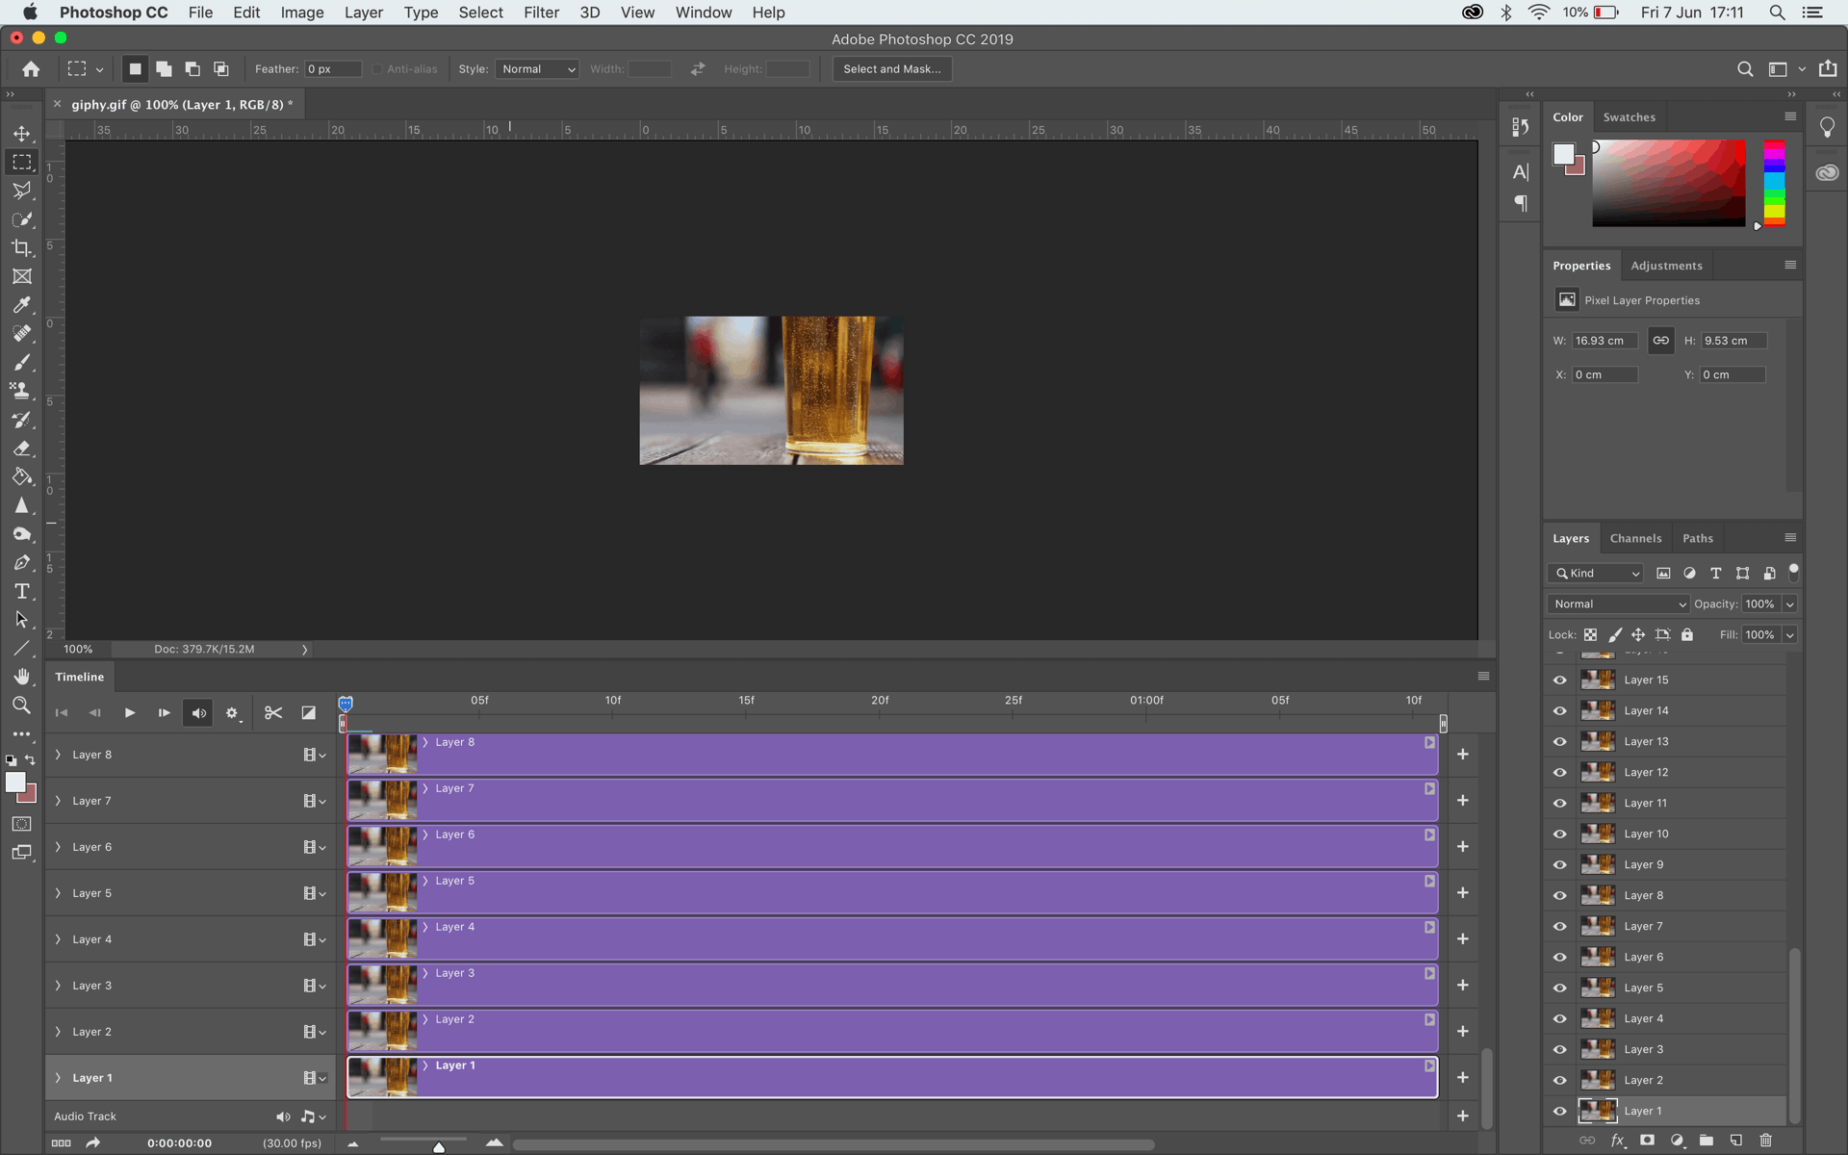Hide Layer 15 visibility eye
This screenshot has height=1155, width=1848.
tap(1560, 680)
